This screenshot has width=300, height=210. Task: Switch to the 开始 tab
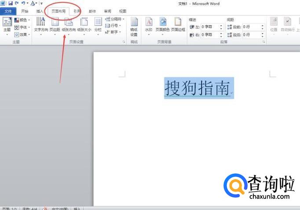tap(25, 11)
